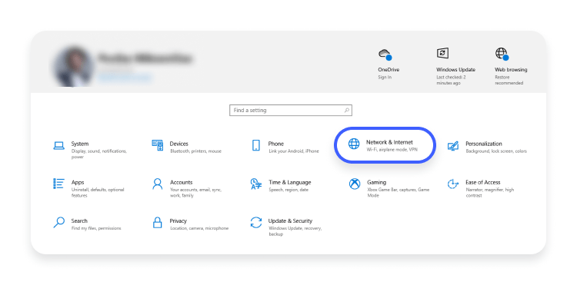
Task: Click the System heading
Action: [80, 144]
